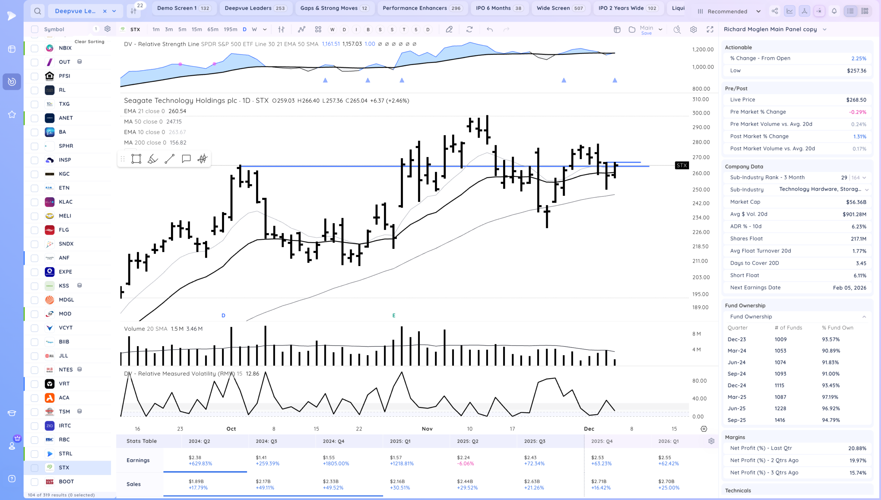Select VRT in the symbol list
This screenshot has width=881, height=500.
64,384
